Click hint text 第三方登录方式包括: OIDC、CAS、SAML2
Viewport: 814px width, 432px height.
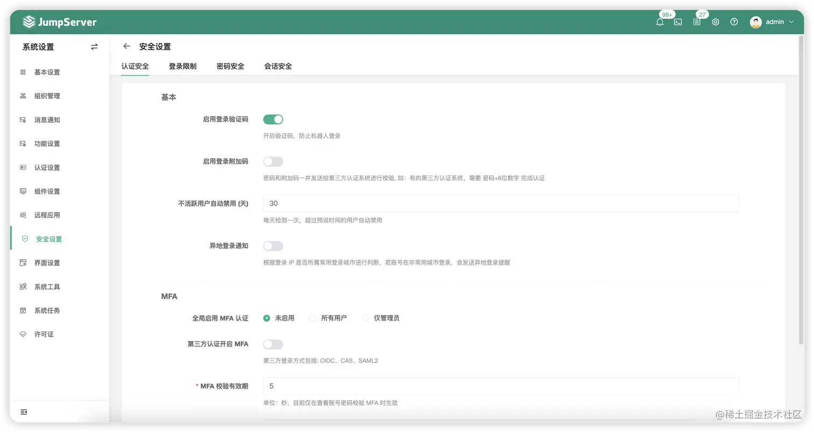321,360
